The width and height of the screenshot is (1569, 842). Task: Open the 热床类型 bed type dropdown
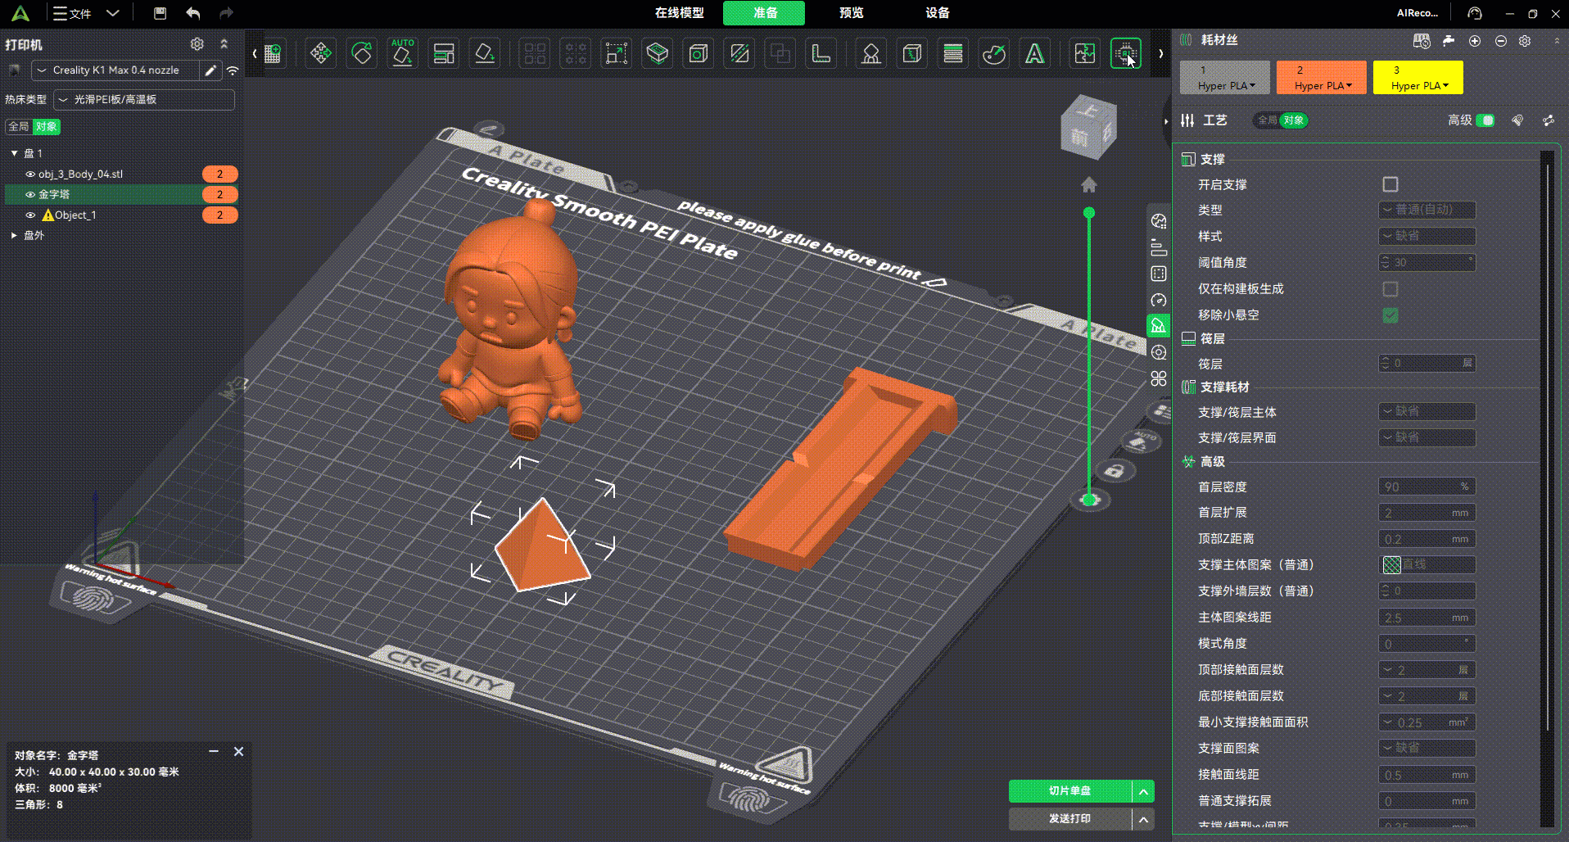pyautogui.click(x=144, y=100)
